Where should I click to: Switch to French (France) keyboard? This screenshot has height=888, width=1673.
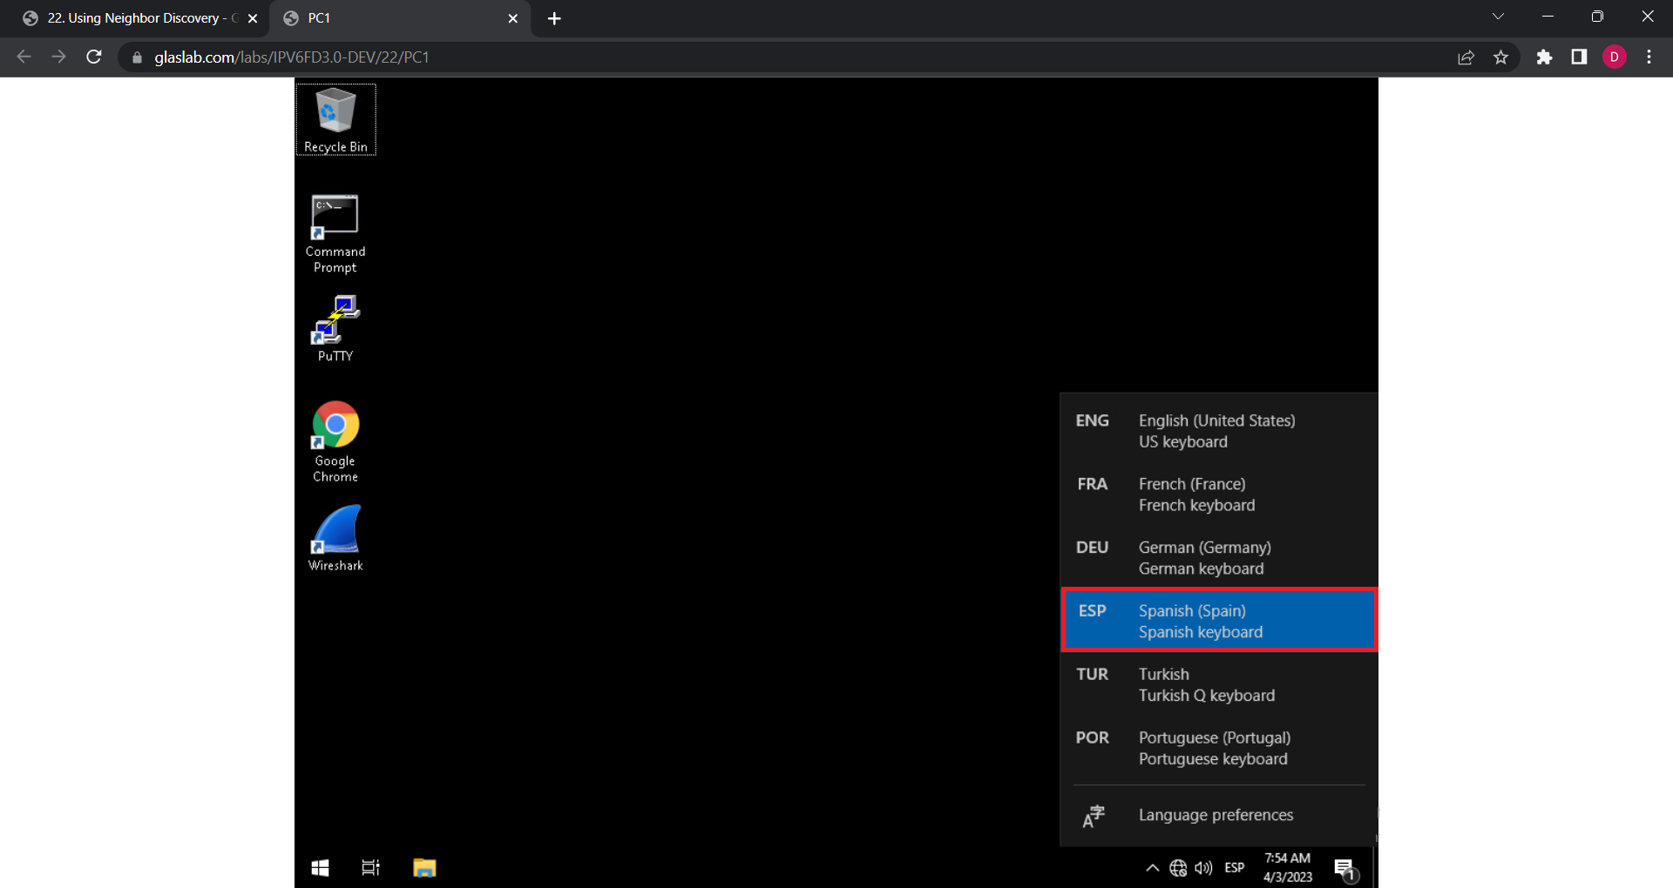(1217, 494)
